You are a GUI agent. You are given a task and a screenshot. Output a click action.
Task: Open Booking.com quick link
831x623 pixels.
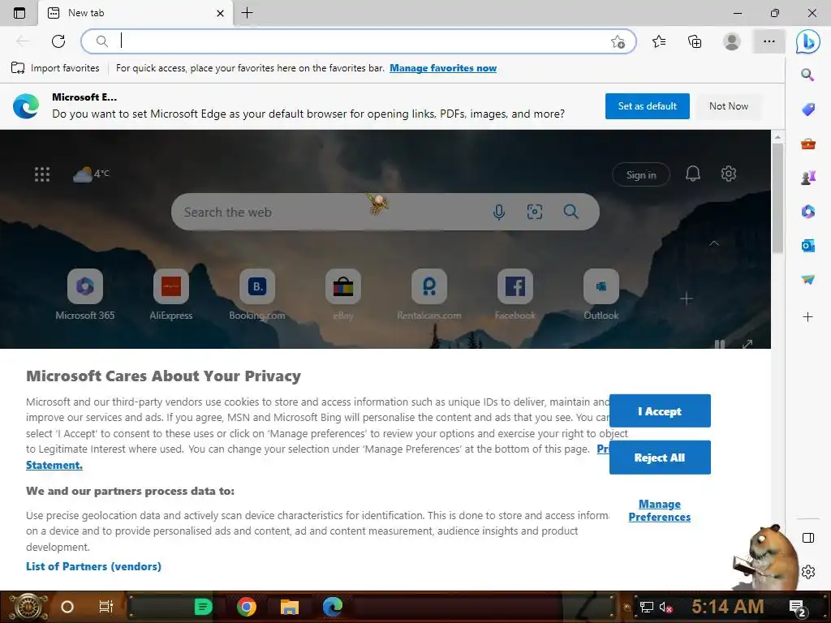(x=257, y=294)
